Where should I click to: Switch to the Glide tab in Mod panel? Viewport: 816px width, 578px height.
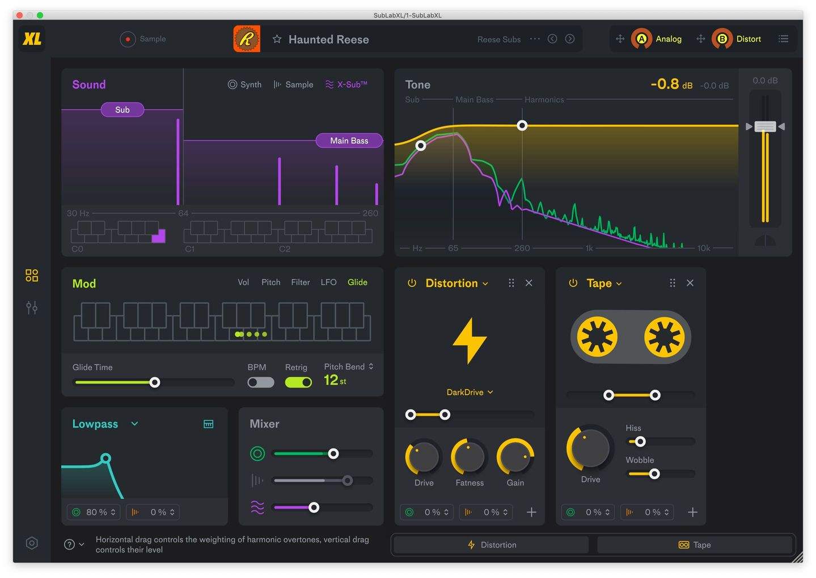[357, 282]
